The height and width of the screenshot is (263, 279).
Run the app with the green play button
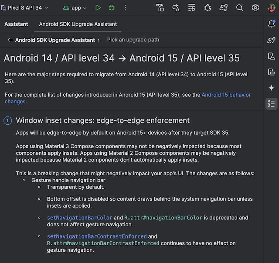98,8
